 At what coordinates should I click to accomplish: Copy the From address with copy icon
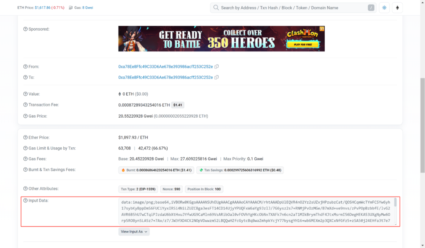click(216, 67)
